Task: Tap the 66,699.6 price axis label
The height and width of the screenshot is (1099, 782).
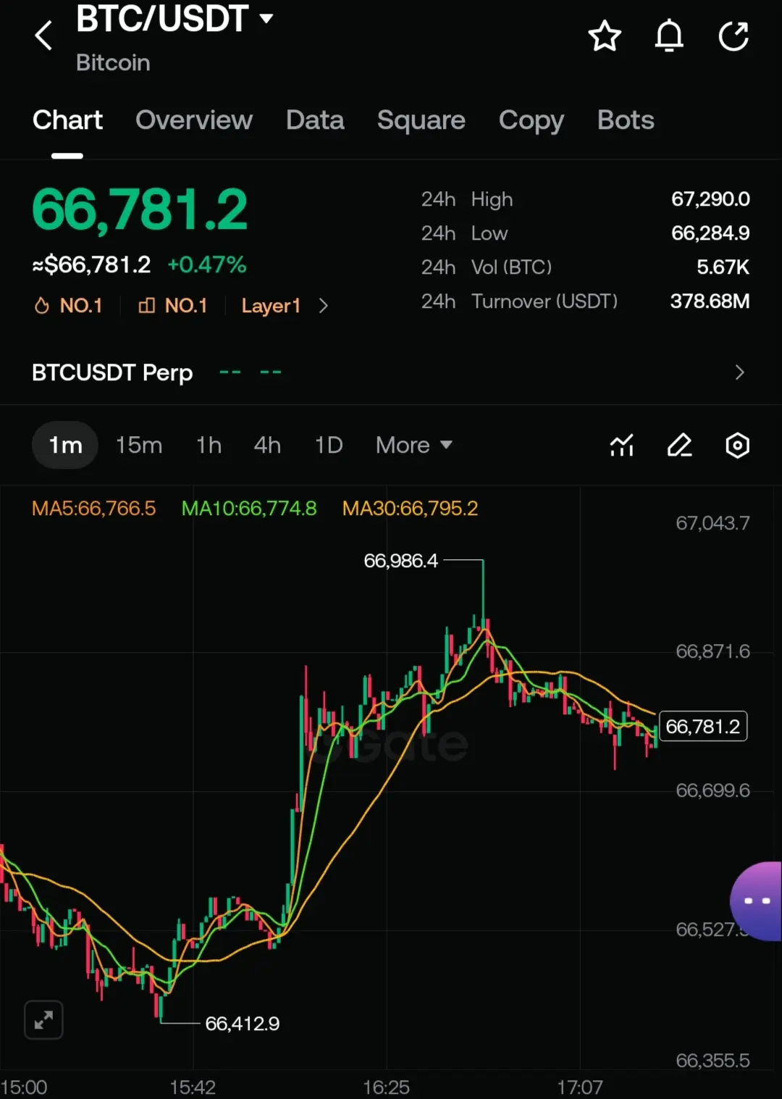Action: point(712,790)
